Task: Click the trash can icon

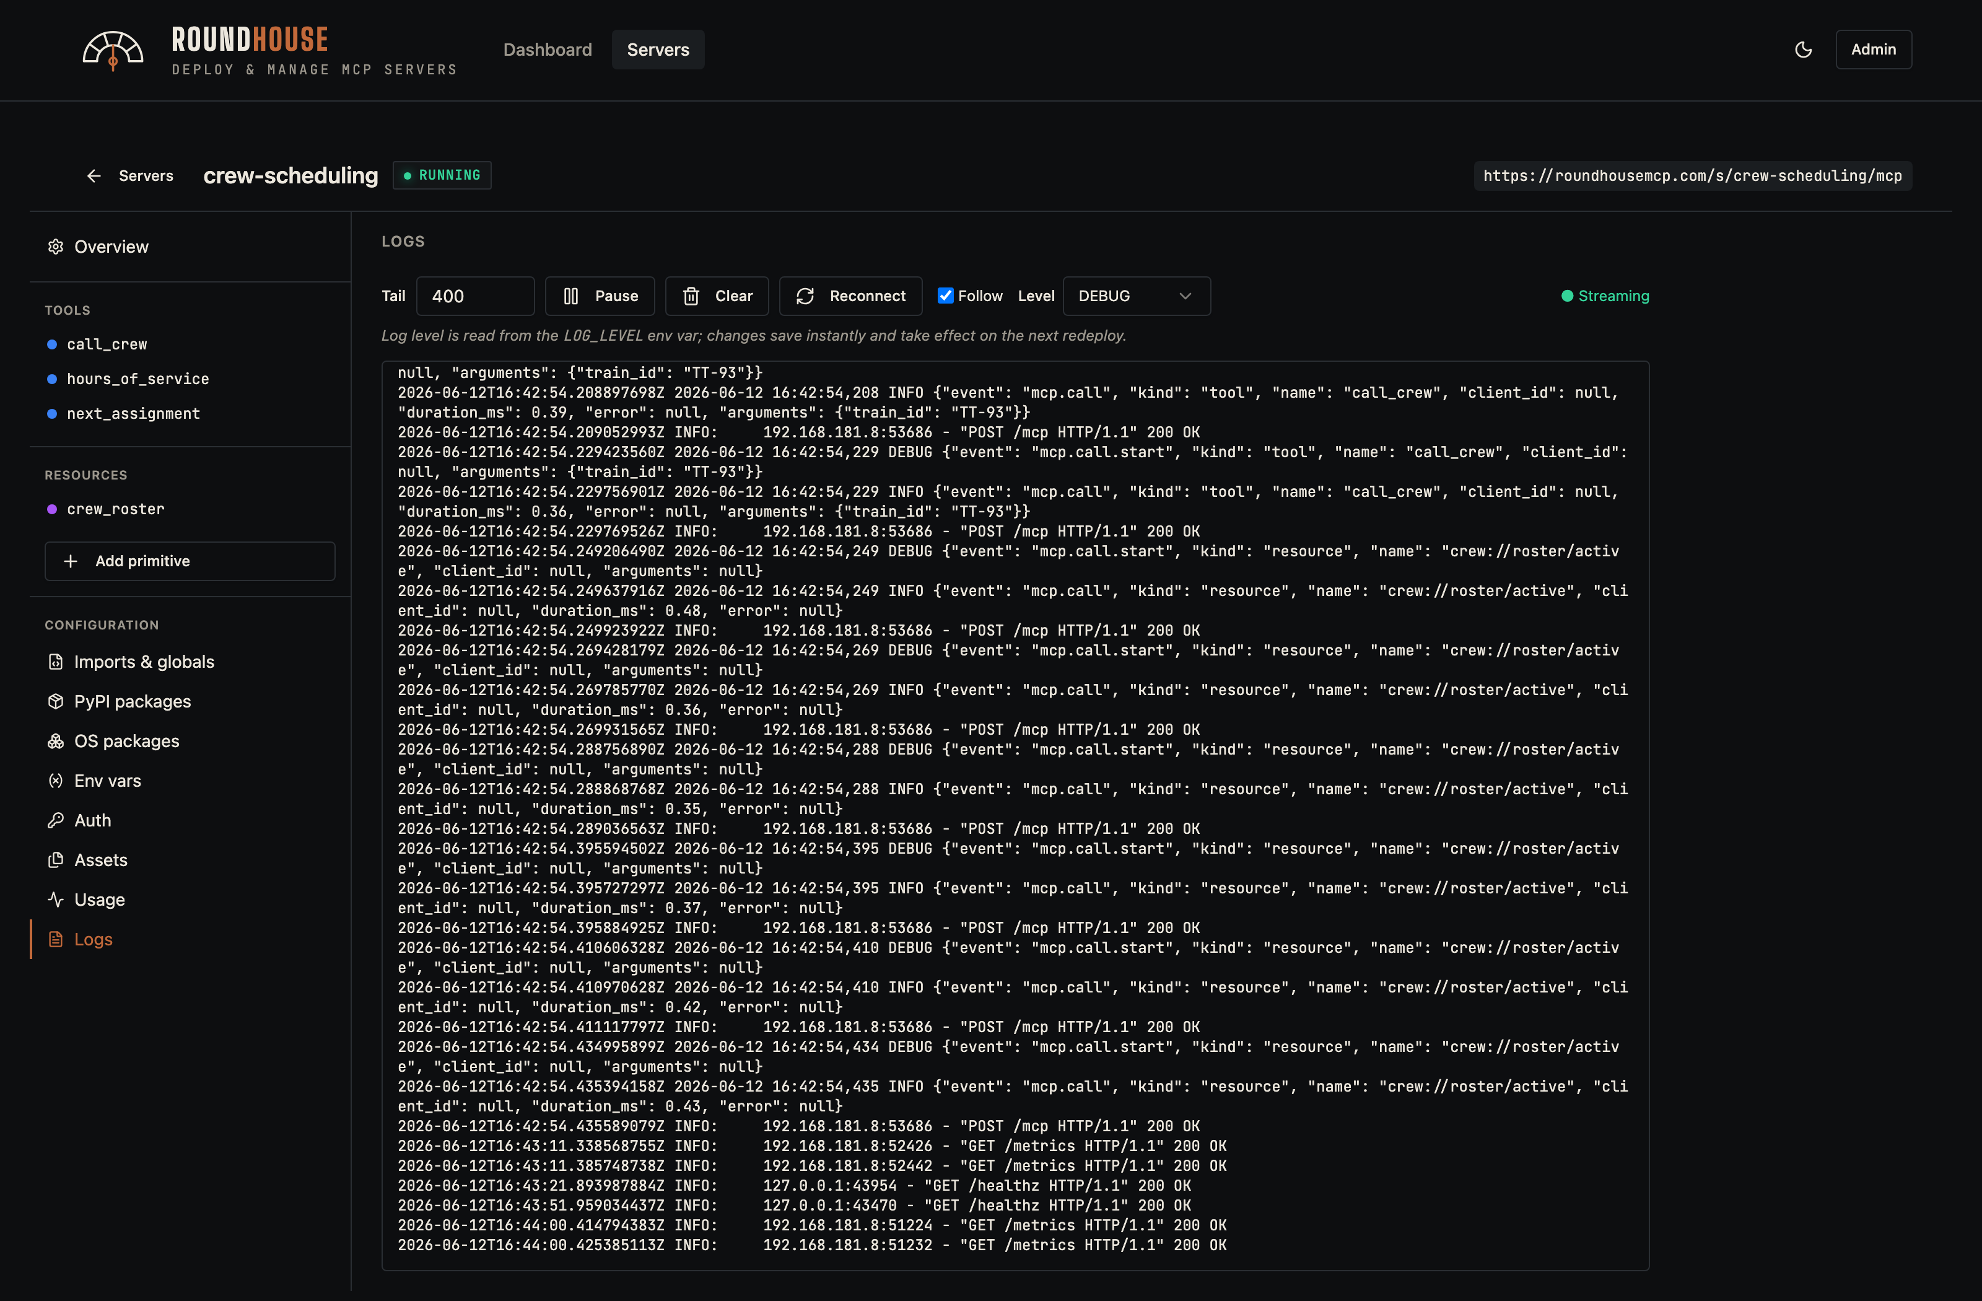Action: 691,297
